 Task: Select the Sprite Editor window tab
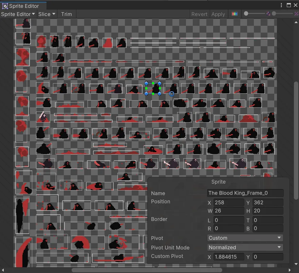click(x=23, y=6)
